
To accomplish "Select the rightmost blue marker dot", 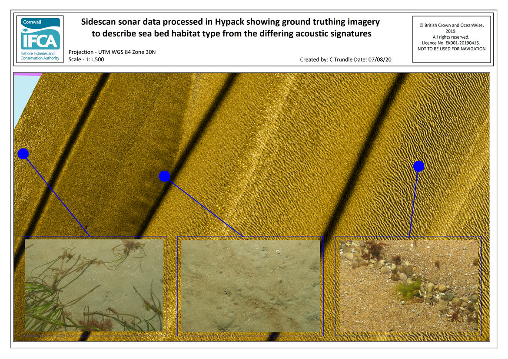I will point(418,166).
